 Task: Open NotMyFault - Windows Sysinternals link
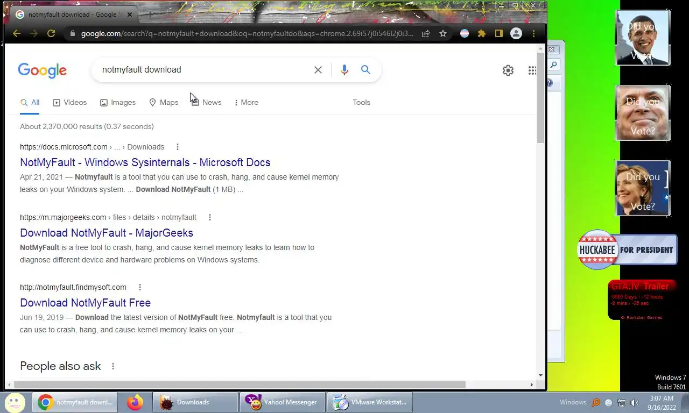(145, 162)
